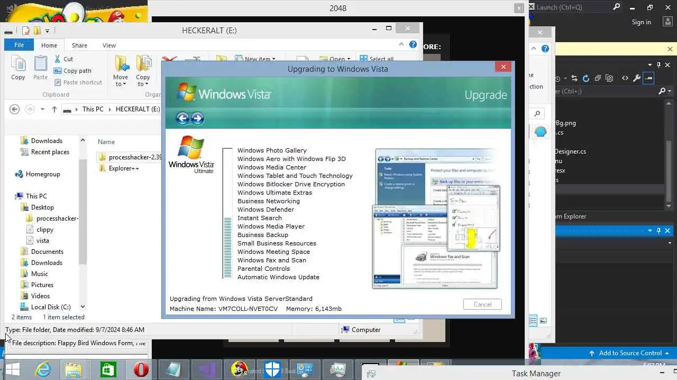Open Windows Store from taskbar
This screenshot has height=380, width=677.
point(108,370)
